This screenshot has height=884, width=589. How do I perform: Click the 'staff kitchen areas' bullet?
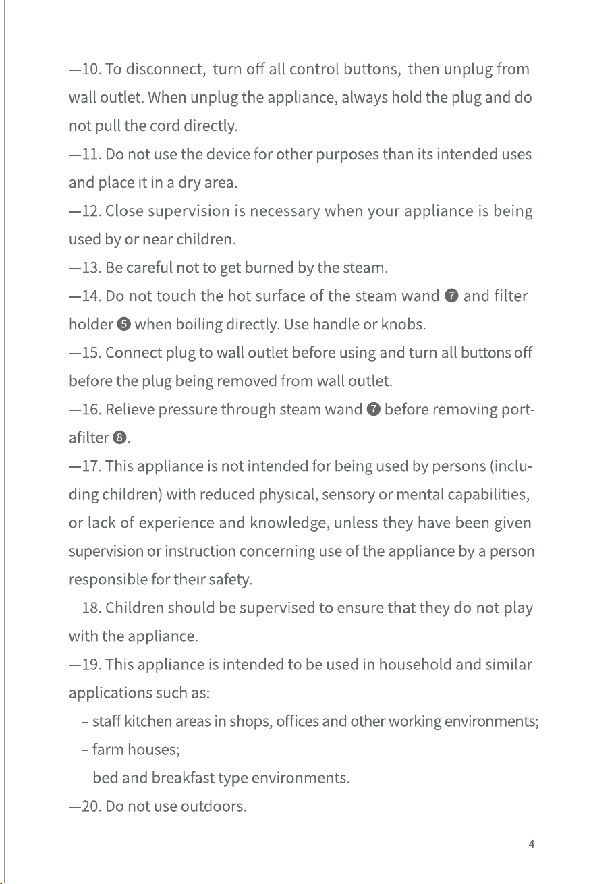tap(309, 721)
